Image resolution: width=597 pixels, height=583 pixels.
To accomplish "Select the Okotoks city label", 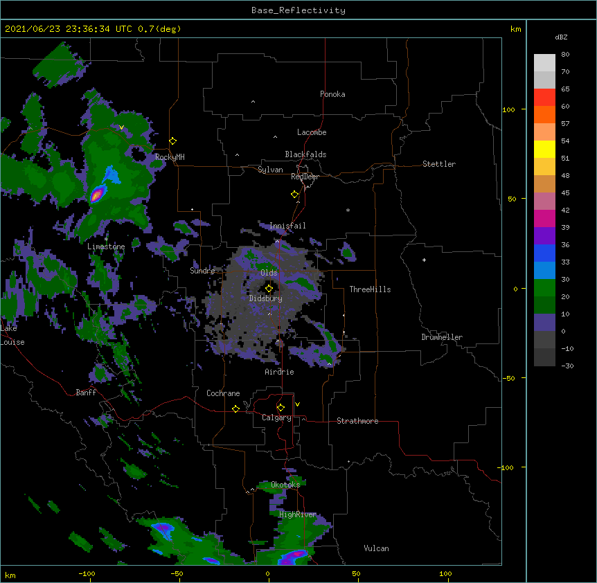I will (x=285, y=485).
